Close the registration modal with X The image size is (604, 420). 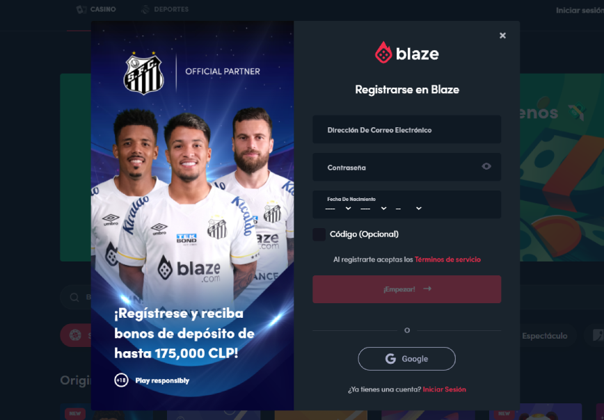pyautogui.click(x=502, y=35)
